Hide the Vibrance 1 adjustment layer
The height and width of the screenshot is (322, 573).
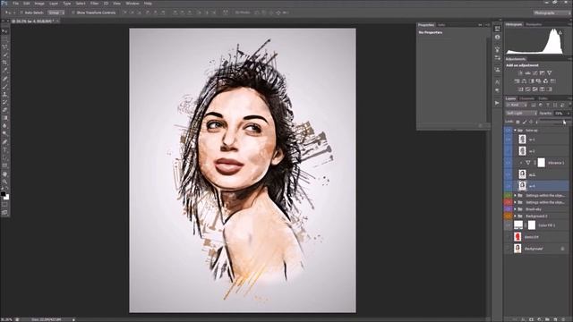[x=508, y=163]
